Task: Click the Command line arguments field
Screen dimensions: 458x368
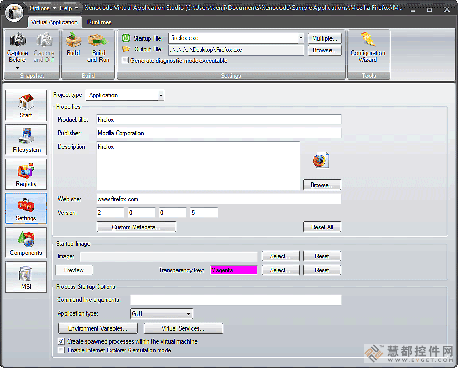Action: click(x=236, y=300)
